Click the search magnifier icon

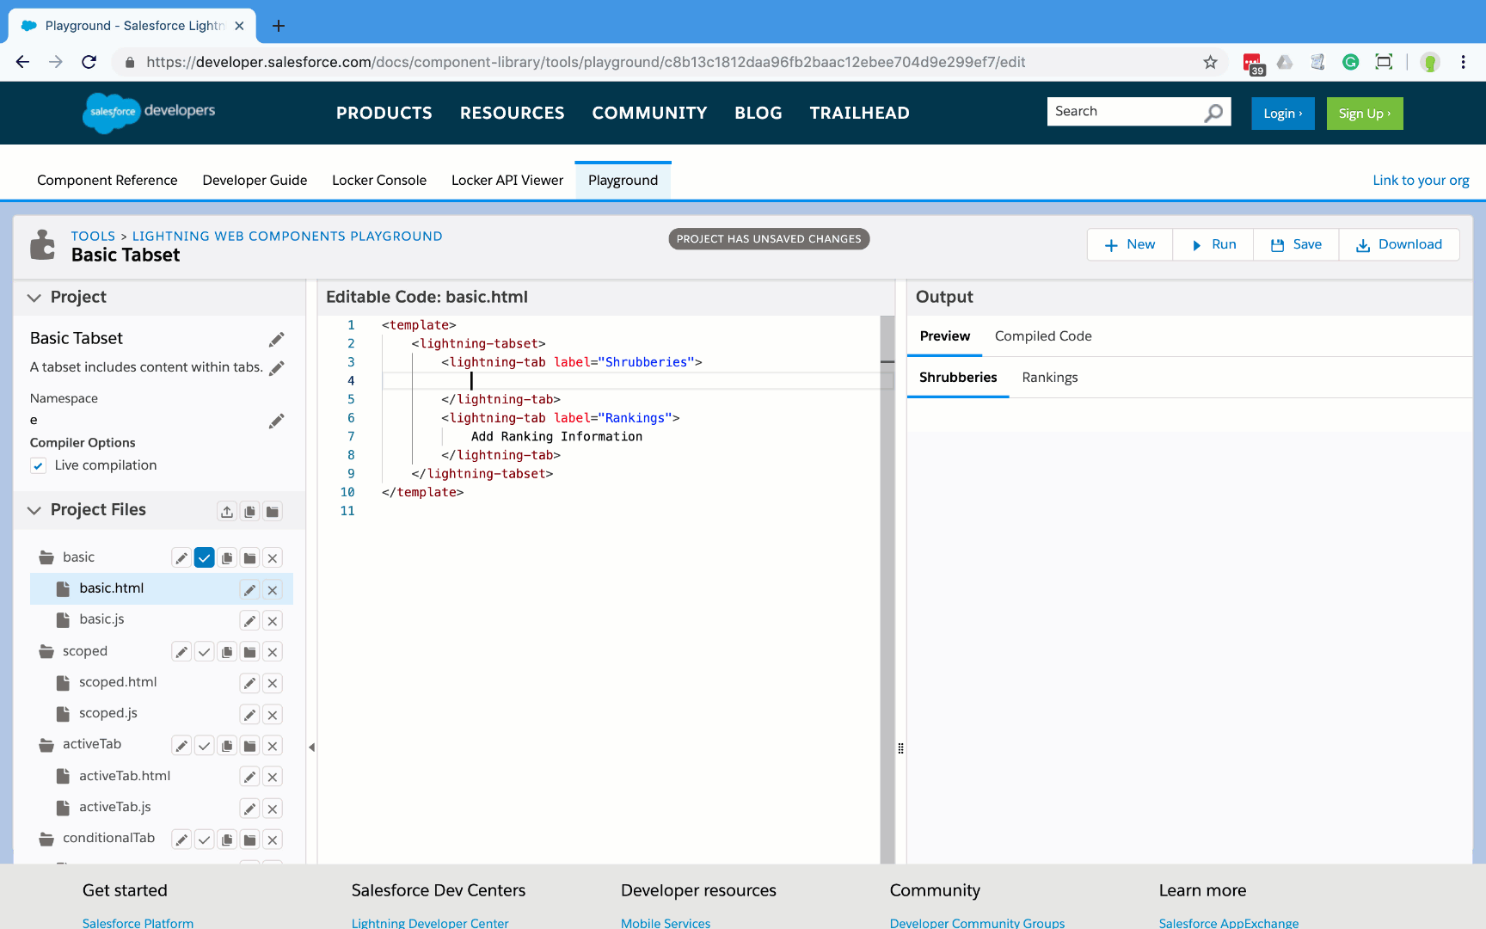pyautogui.click(x=1213, y=113)
